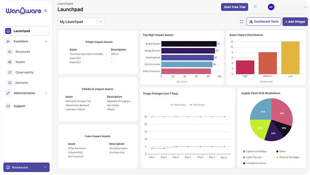310x175 pixels.
Task: Click the MV user avatar
Action: 271,7
